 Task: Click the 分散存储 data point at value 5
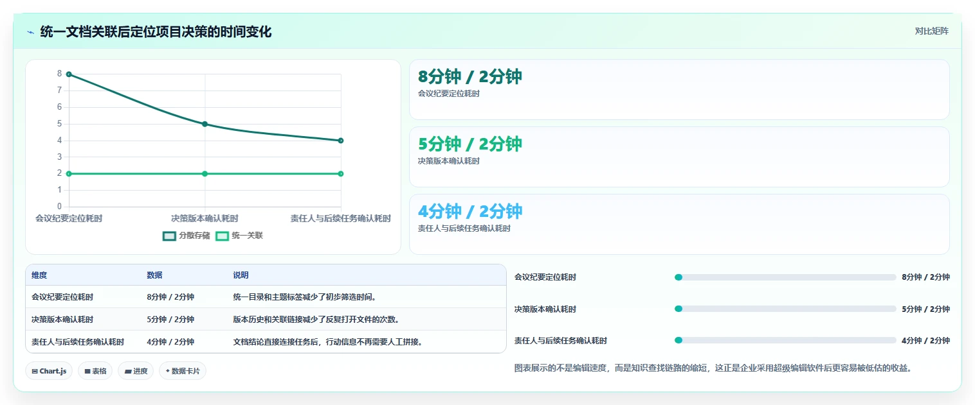pyautogui.click(x=205, y=124)
